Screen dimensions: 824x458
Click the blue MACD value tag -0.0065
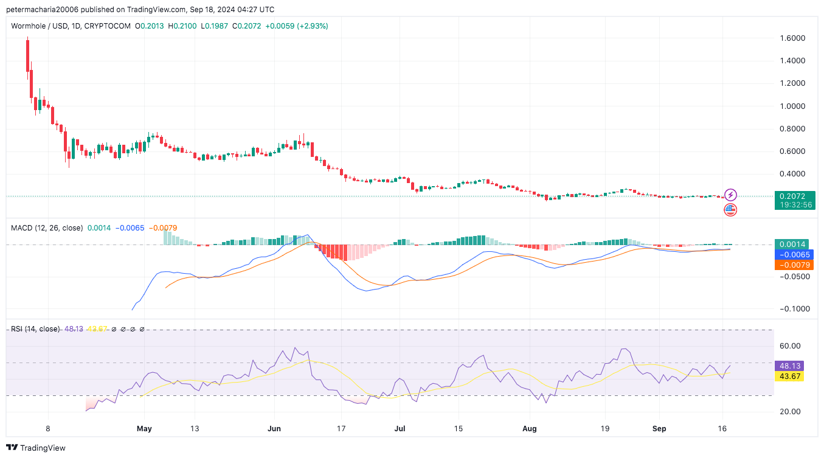click(794, 254)
